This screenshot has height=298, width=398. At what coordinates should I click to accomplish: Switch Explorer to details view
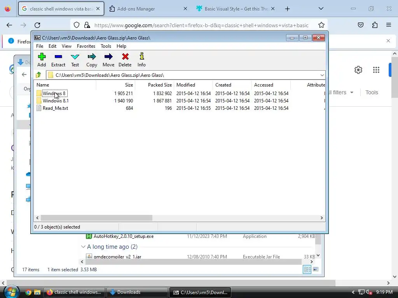(x=307, y=269)
